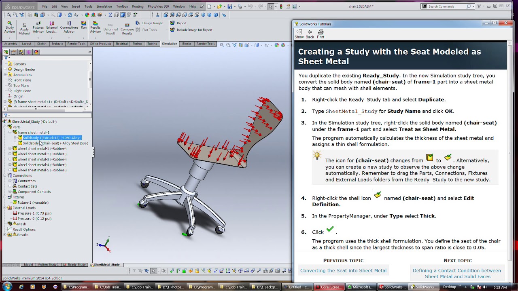Image resolution: width=518 pixels, height=291 pixels.
Task: Click the Zoom to Fit icon in the heads-up view toolbar
Action: tap(222, 45)
